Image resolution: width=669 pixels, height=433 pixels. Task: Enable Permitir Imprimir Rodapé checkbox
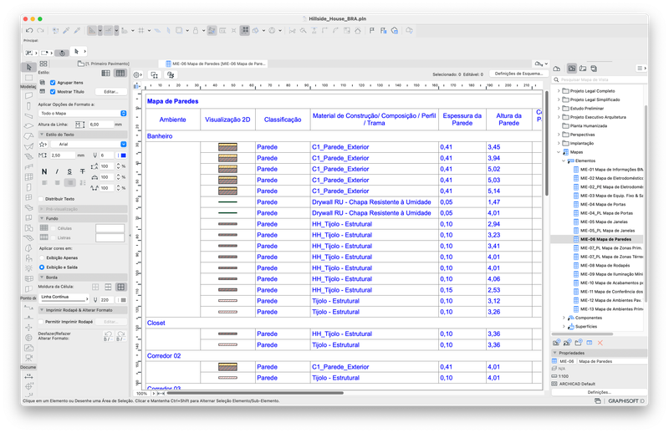41,322
